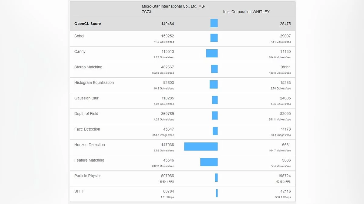This screenshot has height=204, width=364.
Task: Select the OpenCL Score row label
Action: pyautogui.click(x=88, y=24)
